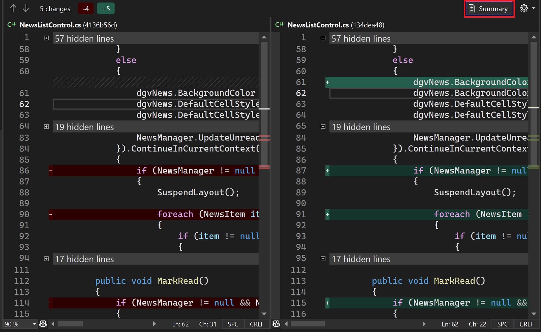Click the C# icon beside the right file name
The height and width of the screenshot is (332, 541).
click(279, 25)
